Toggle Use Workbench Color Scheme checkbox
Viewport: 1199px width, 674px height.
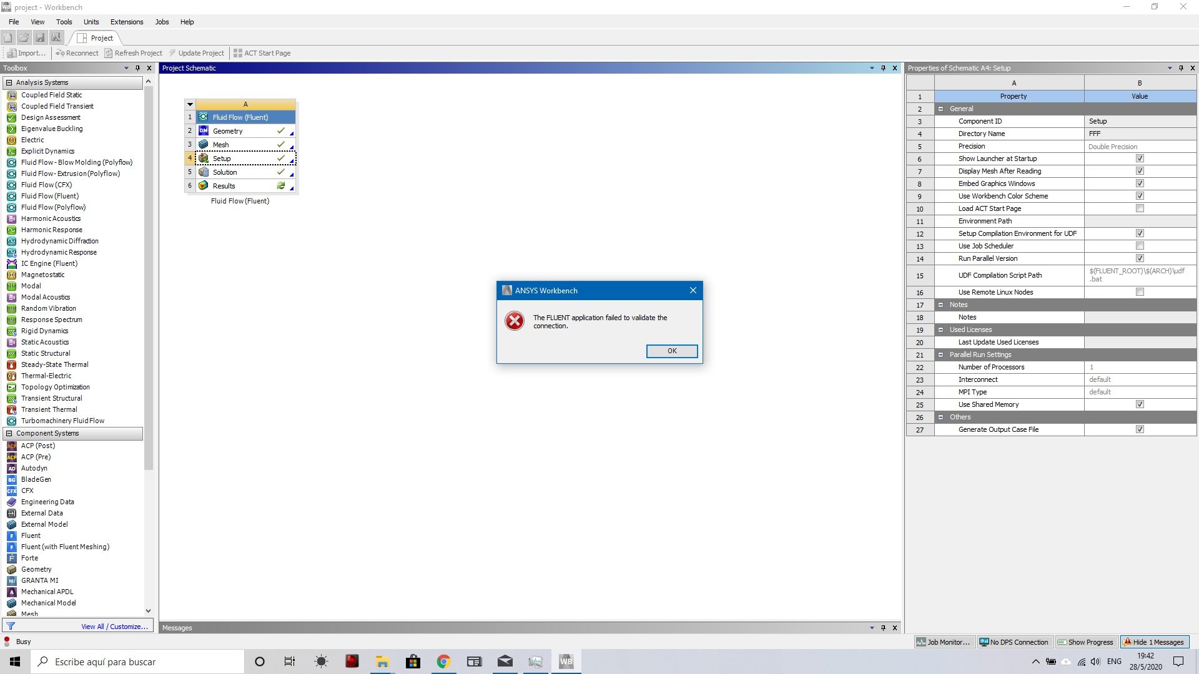click(1140, 196)
